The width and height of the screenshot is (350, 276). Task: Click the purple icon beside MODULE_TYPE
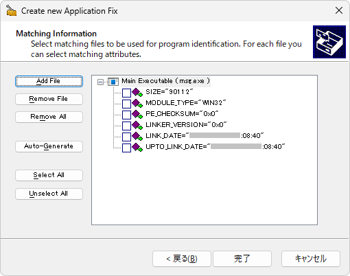tap(137, 103)
